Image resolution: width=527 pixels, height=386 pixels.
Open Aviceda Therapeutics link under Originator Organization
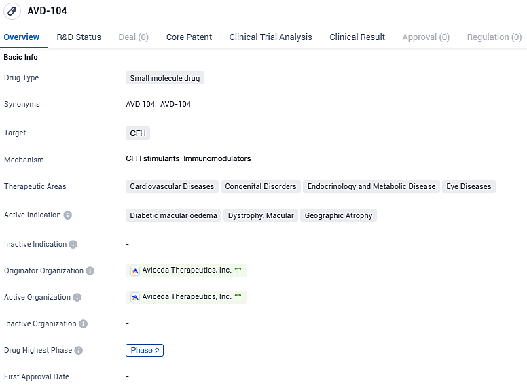(187, 270)
